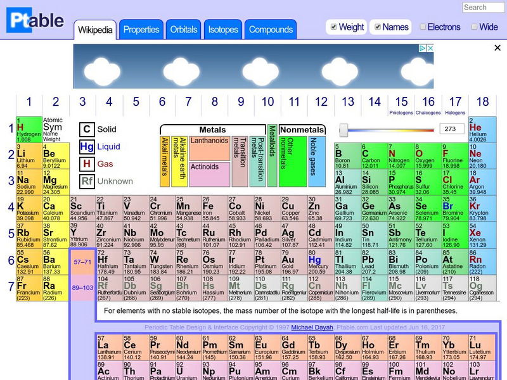Viewport: 507px width, 380px height.
Task: Uncheck the Names checkbox
Action: click(378, 27)
